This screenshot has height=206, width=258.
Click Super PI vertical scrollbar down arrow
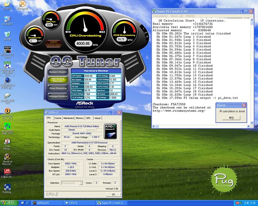[x=252, y=123]
